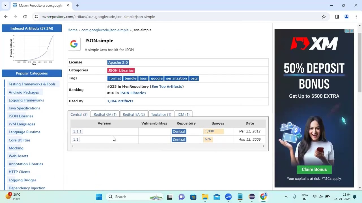Open the volume tray icon

[x=321, y=197]
